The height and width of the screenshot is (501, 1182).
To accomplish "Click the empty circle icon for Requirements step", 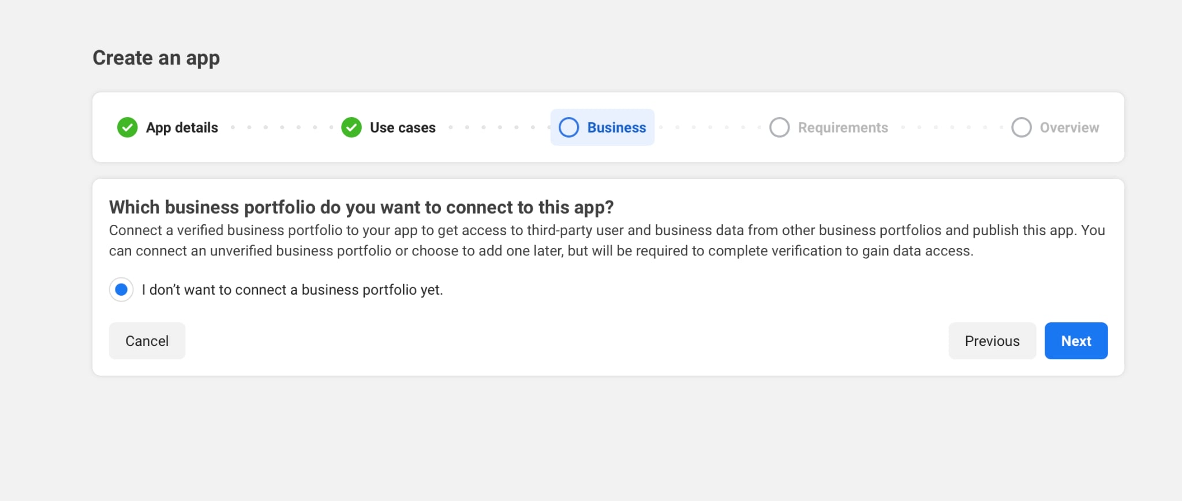I will pos(779,127).
